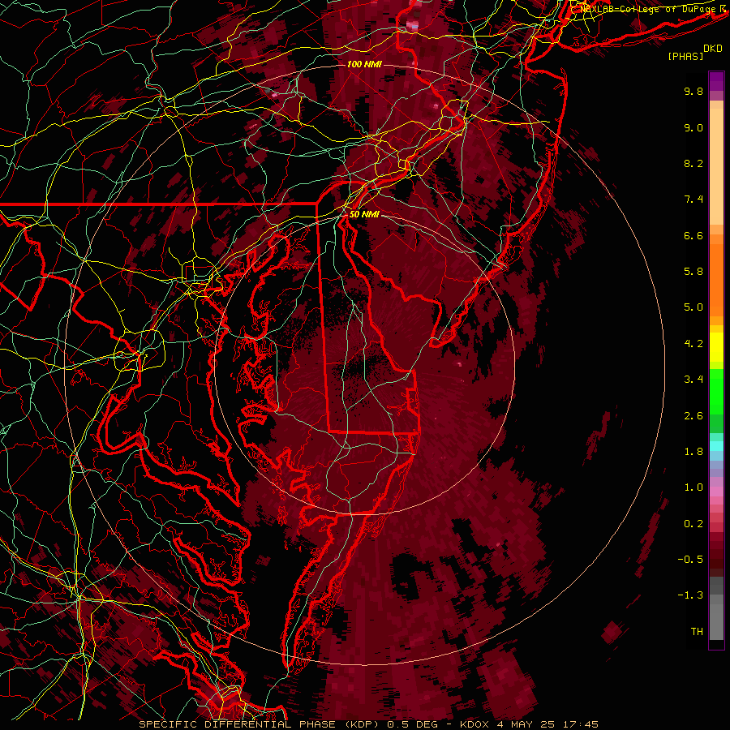Click the 17:45 time stamp

(x=580, y=724)
